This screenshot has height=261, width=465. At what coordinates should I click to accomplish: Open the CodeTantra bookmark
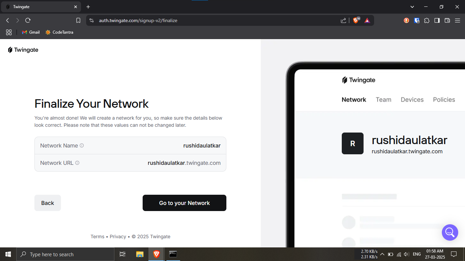(59, 32)
